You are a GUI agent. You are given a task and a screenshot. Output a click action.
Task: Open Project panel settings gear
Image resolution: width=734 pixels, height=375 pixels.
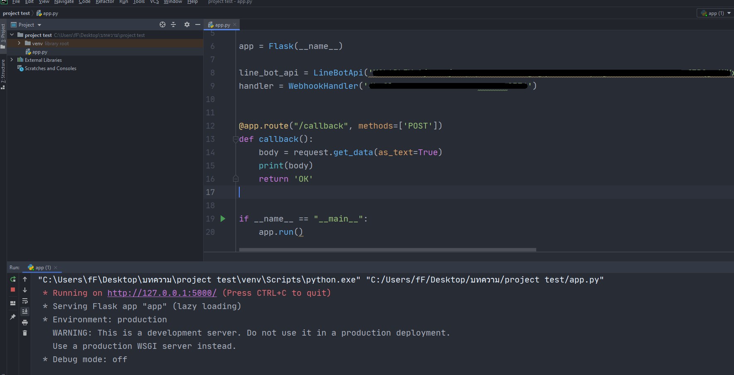click(187, 24)
